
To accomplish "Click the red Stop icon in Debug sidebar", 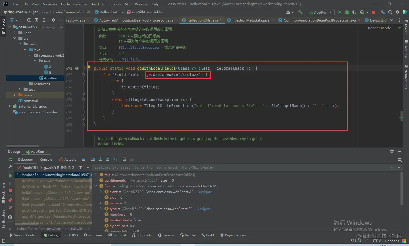I will click(10, 191).
